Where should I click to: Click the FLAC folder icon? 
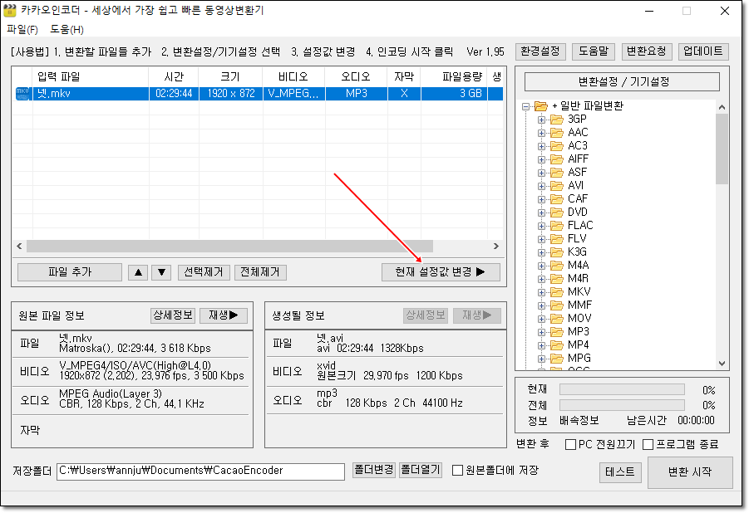click(556, 225)
